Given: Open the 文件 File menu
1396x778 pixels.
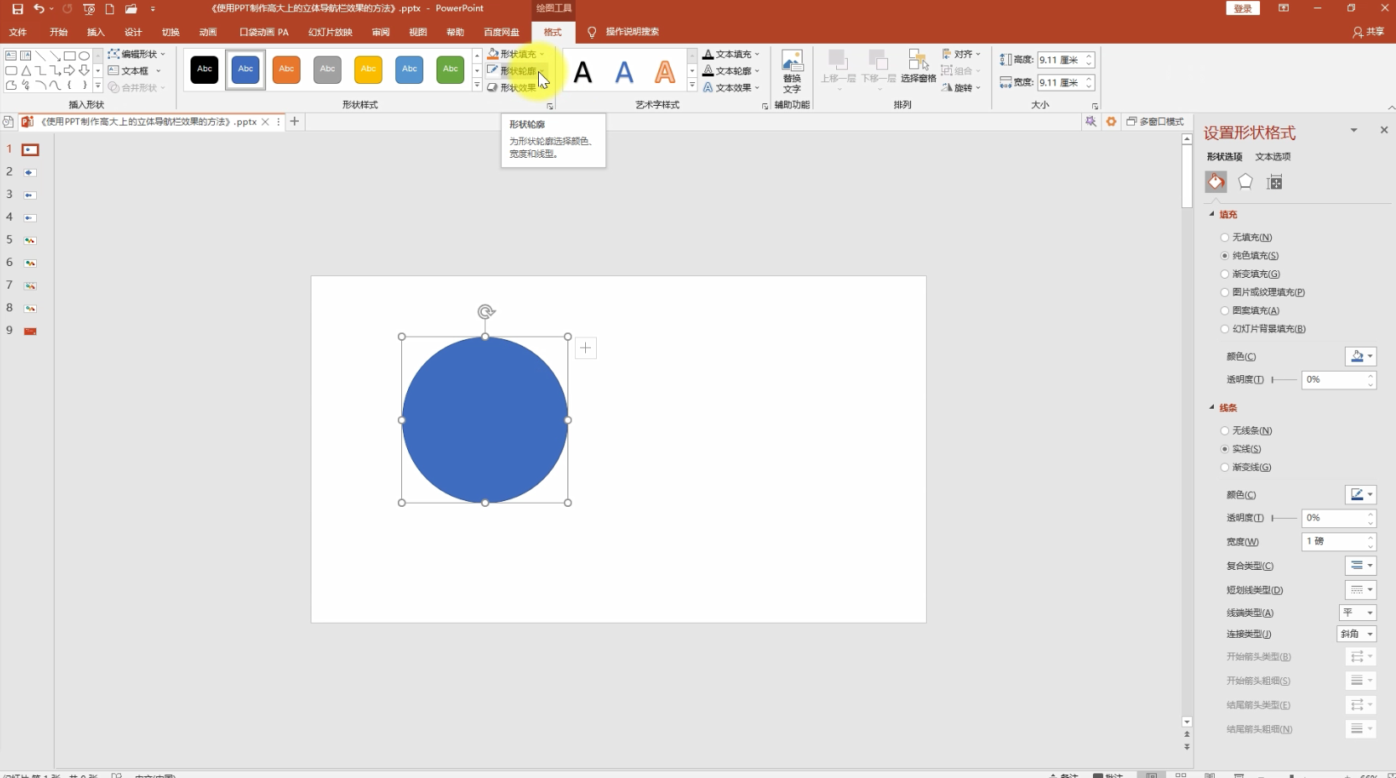Looking at the screenshot, I should 18,32.
